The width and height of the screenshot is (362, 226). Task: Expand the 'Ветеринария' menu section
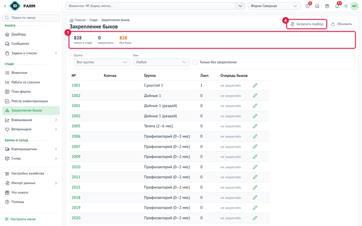31,129
